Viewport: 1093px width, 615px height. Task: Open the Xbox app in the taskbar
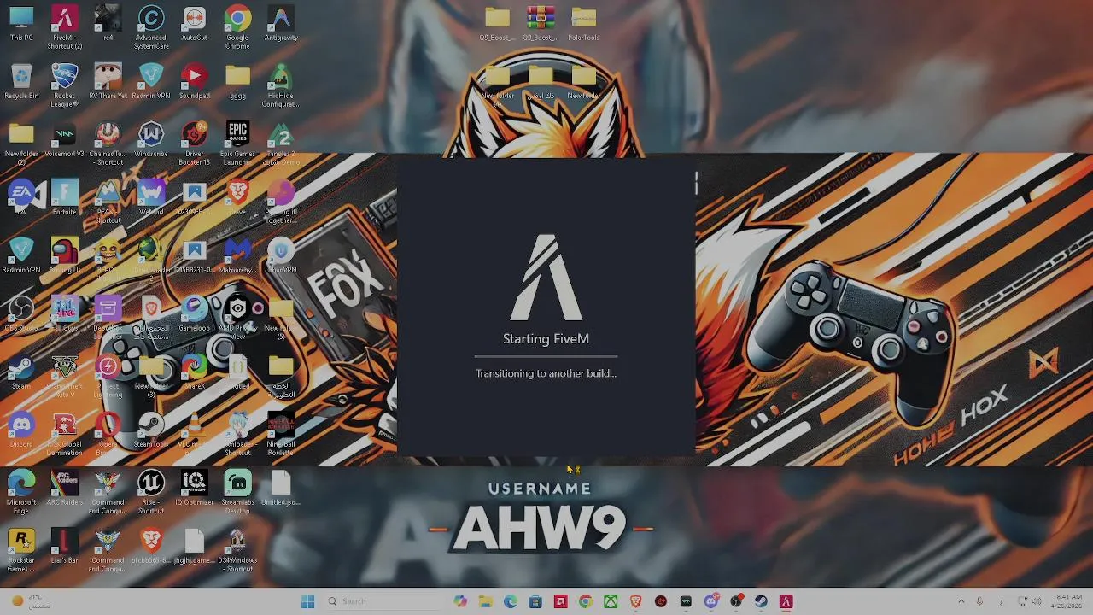click(611, 601)
